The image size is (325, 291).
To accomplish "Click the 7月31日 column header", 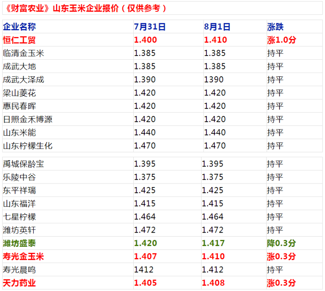I will pyautogui.click(x=149, y=27).
